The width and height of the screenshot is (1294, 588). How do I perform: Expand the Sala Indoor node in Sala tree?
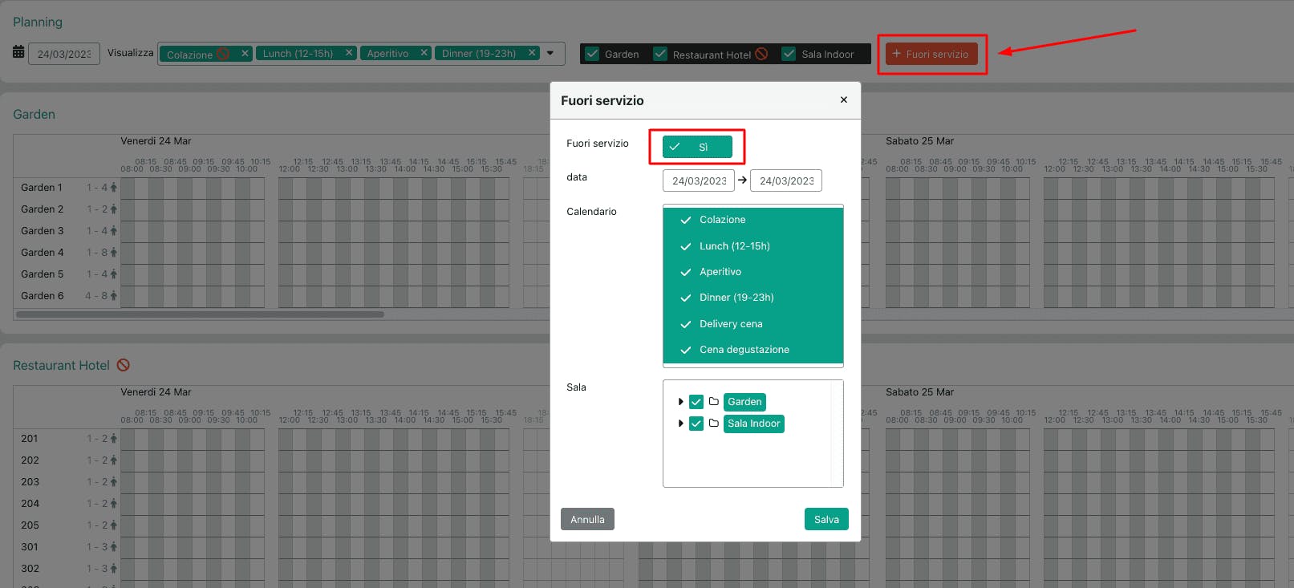pos(680,424)
